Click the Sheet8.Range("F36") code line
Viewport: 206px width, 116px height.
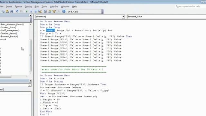click(81, 61)
